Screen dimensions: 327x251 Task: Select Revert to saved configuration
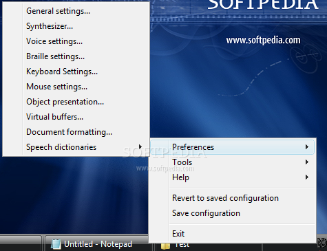coord(232,198)
